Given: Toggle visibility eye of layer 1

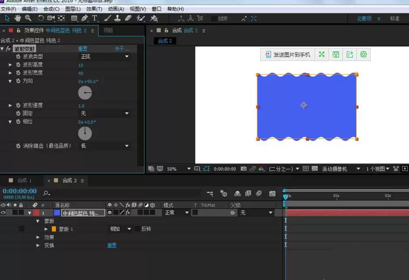Looking at the screenshot, I should point(3,213).
